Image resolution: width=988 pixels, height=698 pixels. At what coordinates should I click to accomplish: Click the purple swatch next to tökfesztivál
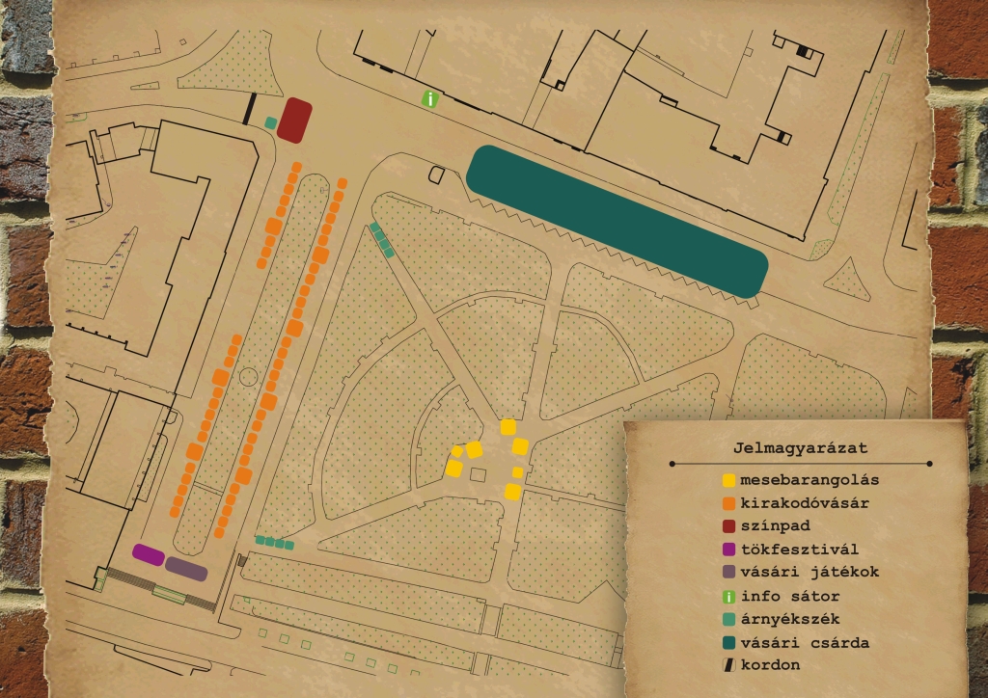coord(728,550)
